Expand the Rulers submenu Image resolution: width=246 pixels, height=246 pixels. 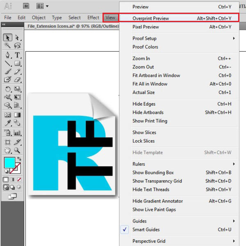(179, 164)
